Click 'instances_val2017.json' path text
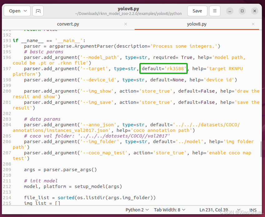Image resolution: width=265 pixels, height=217 pixels. [x=77, y=130]
